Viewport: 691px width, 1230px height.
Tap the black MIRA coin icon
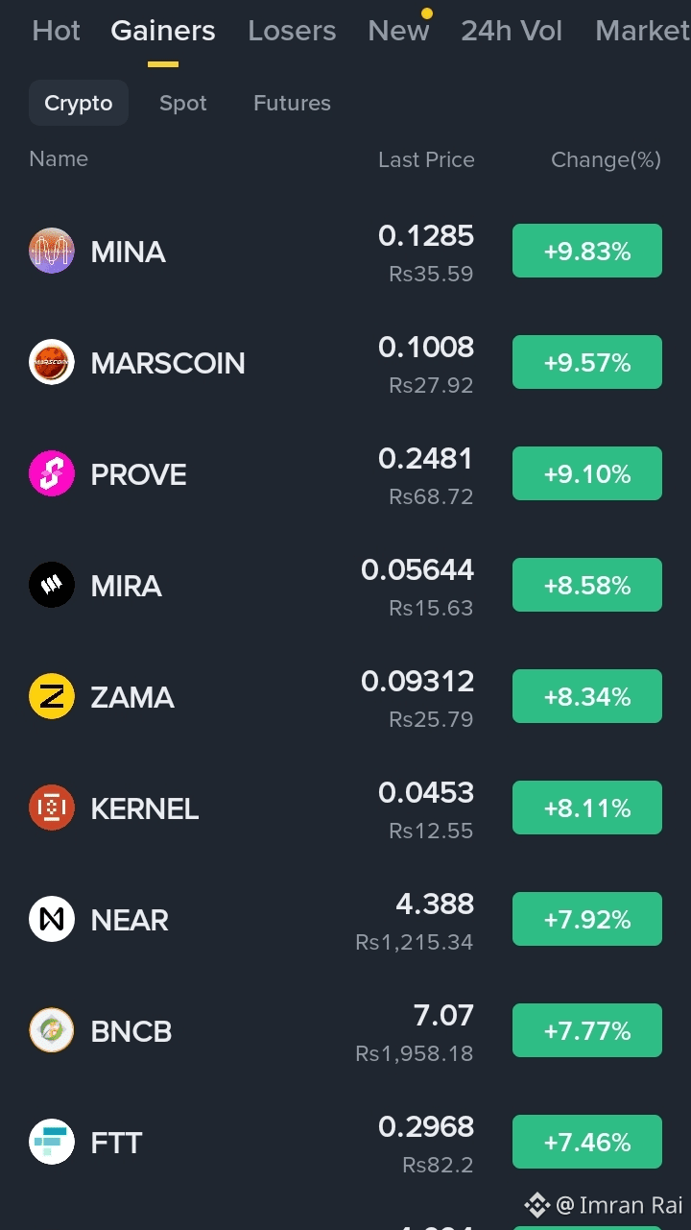coord(52,585)
